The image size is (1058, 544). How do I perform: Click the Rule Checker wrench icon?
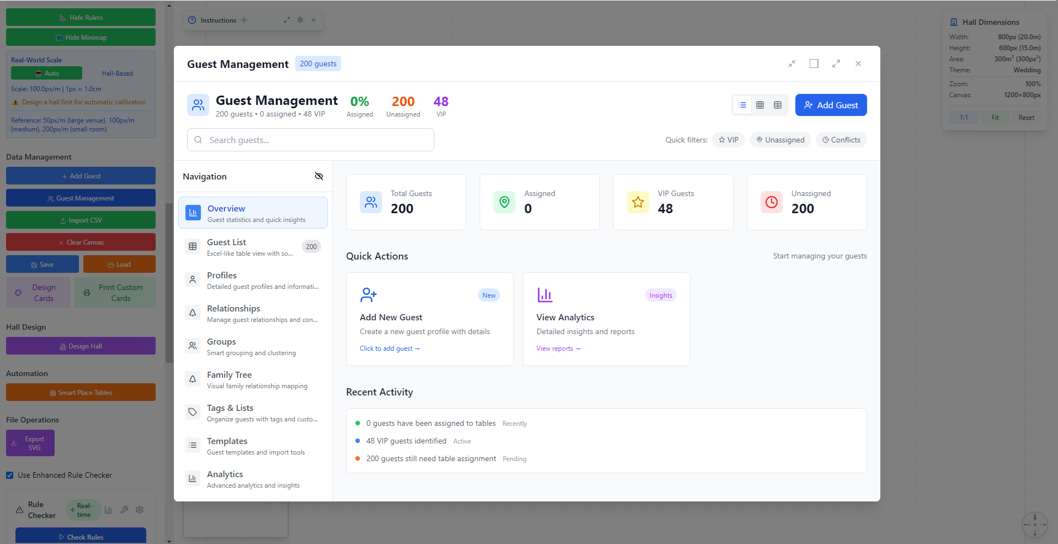click(x=124, y=509)
